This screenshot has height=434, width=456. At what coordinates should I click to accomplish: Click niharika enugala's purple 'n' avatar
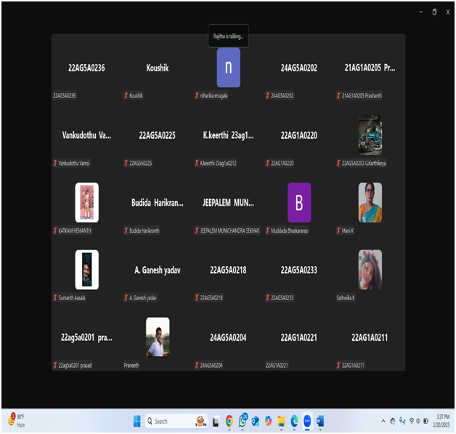click(x=228, y=68)
